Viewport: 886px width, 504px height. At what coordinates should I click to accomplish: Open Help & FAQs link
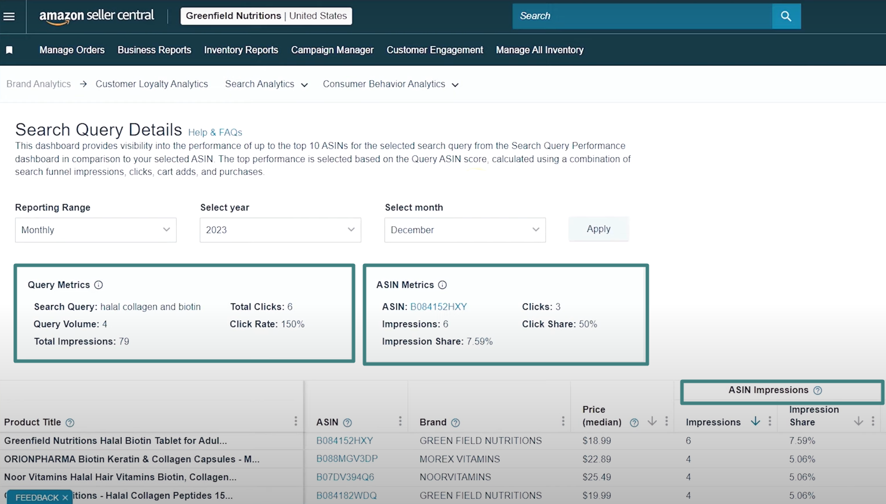pyautogui.click(x=215, y=133)
